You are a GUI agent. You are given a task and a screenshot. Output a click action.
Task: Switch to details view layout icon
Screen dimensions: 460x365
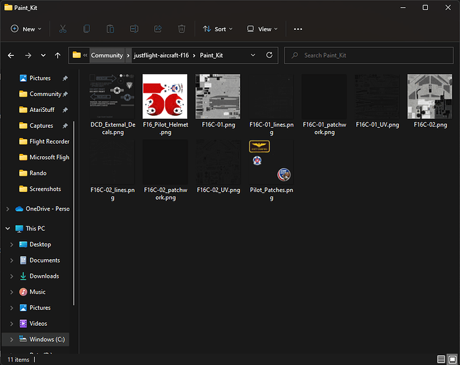441,360
